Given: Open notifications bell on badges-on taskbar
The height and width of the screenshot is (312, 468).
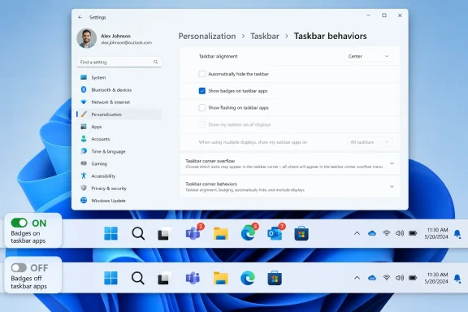Looking at the screenshot, I should (457, 234).
